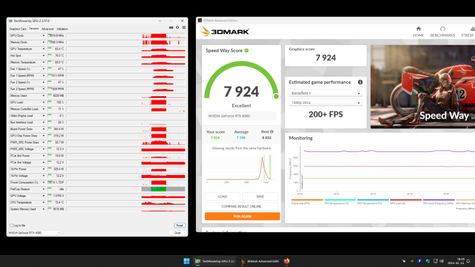The height and width of the screenshot is (267, 475).
Task: Click the blue F tray icon
Action: pyautogui.click(x=420, y=261)
